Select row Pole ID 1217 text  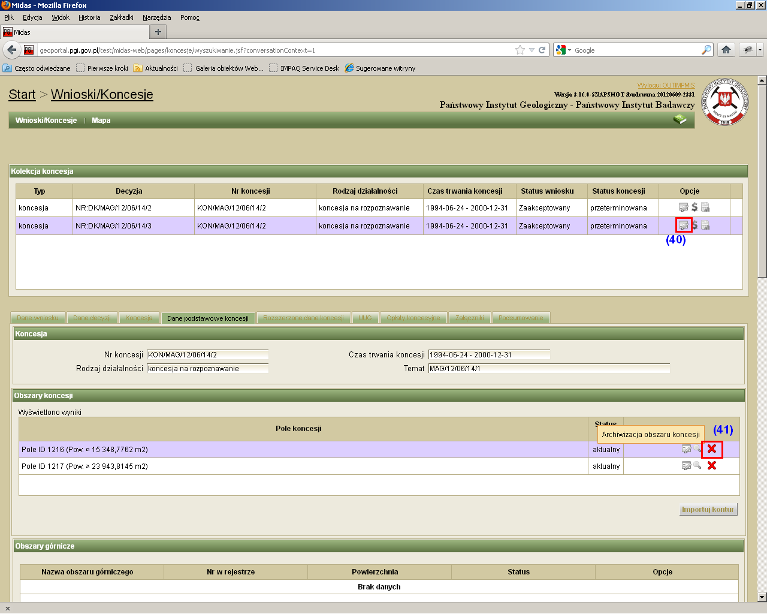coord(84,466)
